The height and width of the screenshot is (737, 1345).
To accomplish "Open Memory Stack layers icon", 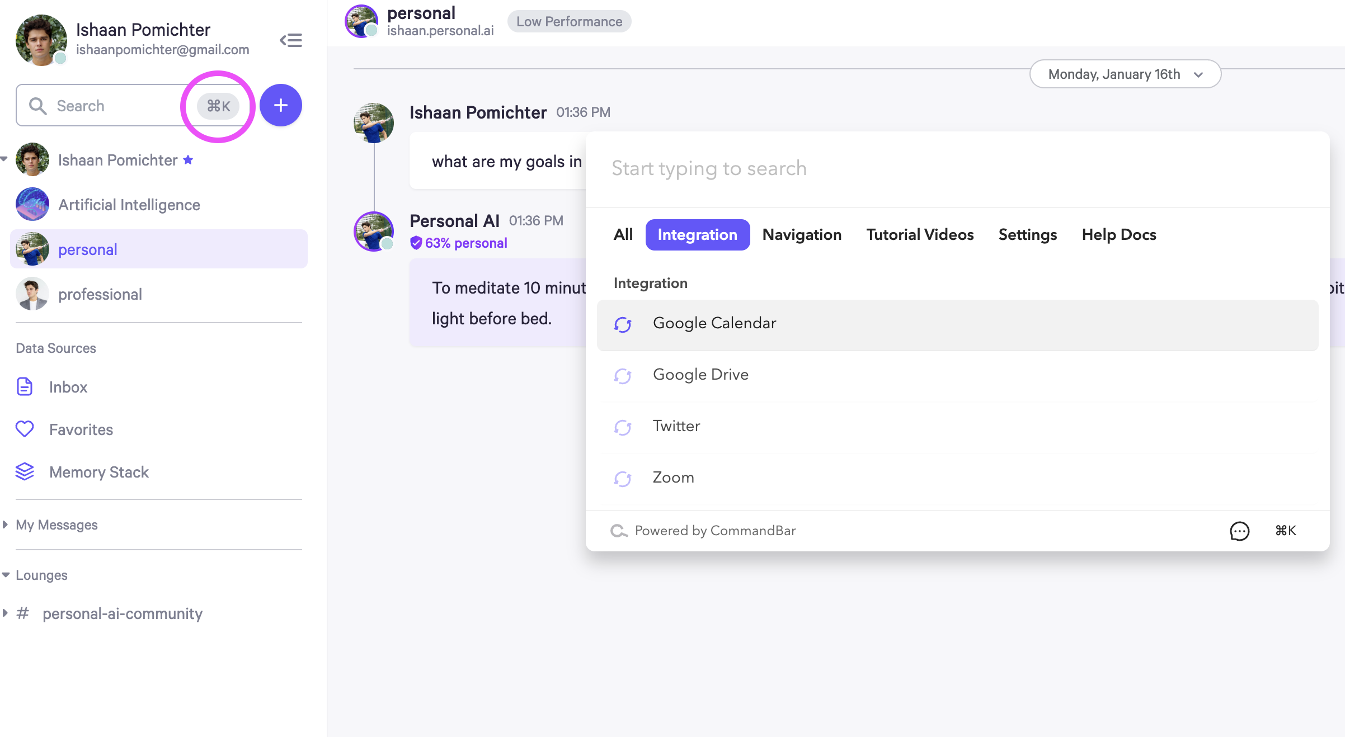I will tap(25, 472).
